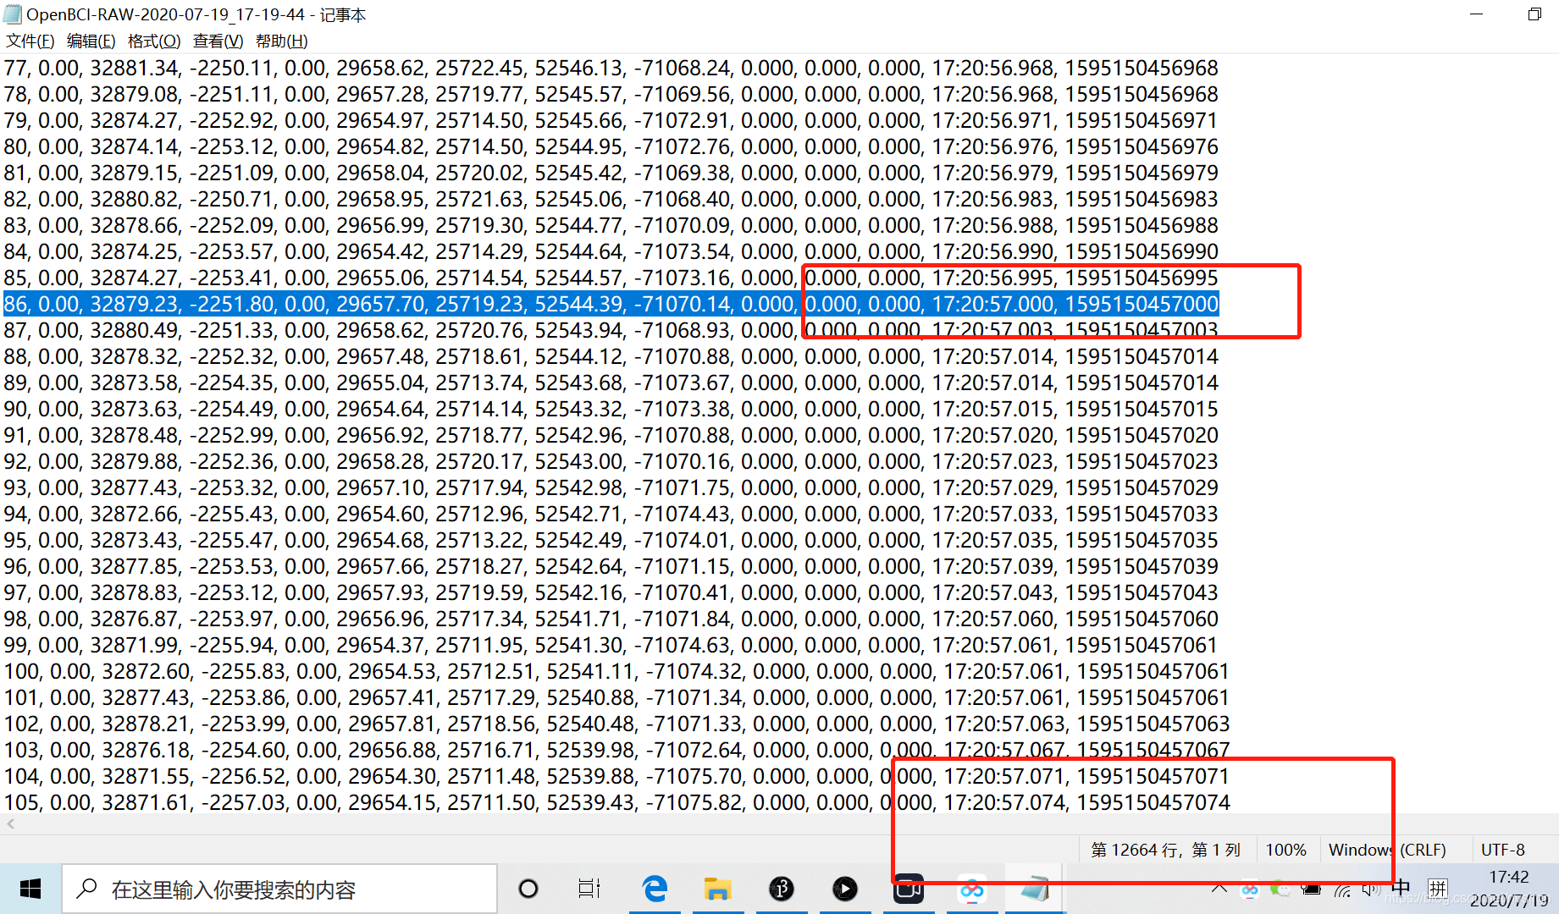The height and width of the screenshot is (914, 1559).
Task: Click value -71075.70 in row 104
Action: click(693, 776)
